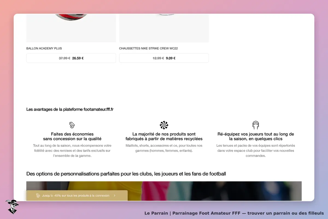Viewport: 328px width, 219px height.
Task: Open the Ballon Academy Plus product image
Action: click(71, 28)
